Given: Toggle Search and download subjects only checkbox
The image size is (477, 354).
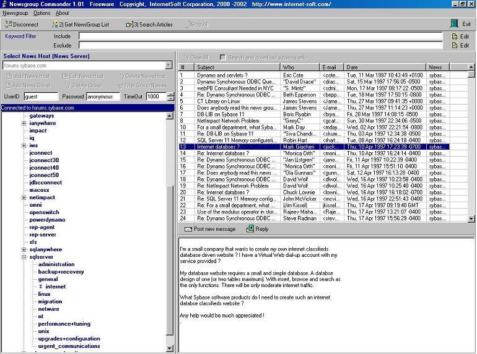Looking at the screenshot, I should [x=222, y=57].
